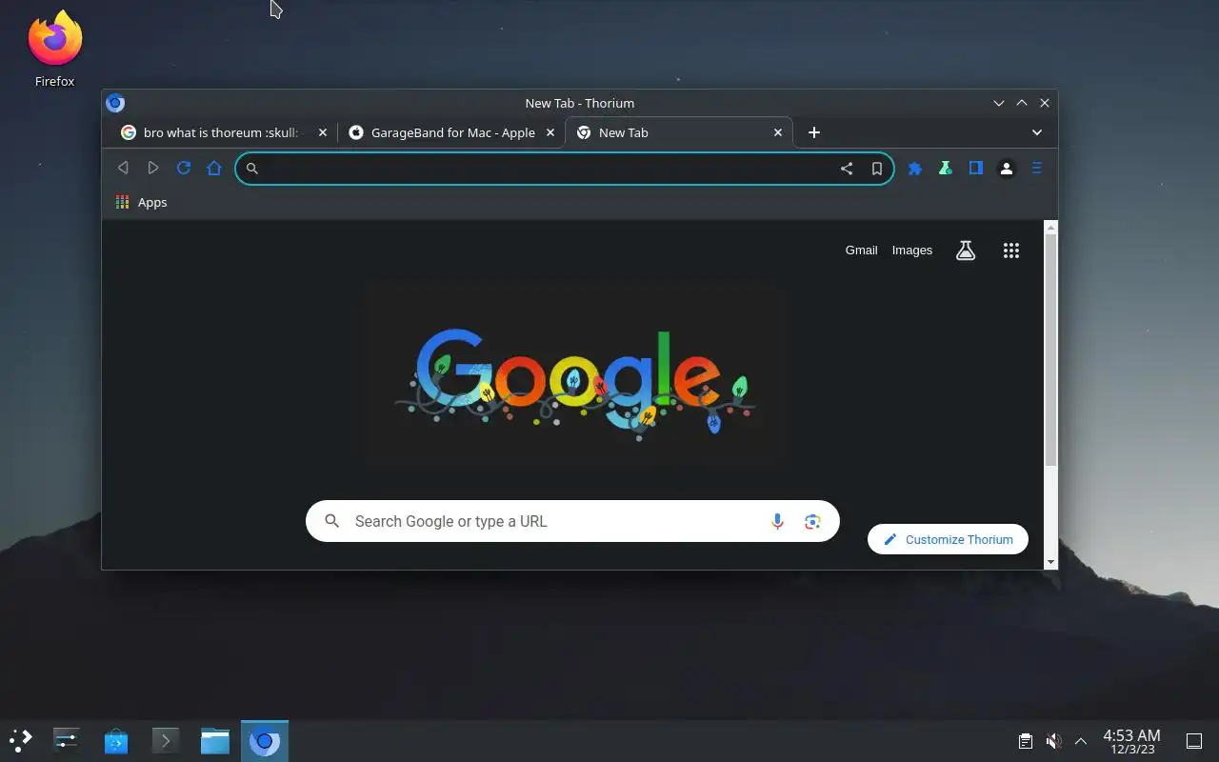Open the Gmail link
This screenshot has width=1219, height=762.
861,251
